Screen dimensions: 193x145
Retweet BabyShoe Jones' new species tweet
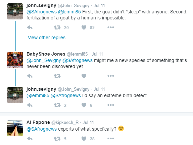[x=57, y=76]
